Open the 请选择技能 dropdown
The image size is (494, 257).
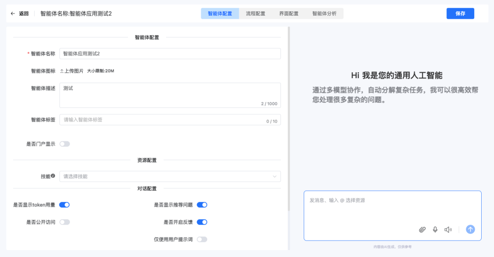[170, 177]
